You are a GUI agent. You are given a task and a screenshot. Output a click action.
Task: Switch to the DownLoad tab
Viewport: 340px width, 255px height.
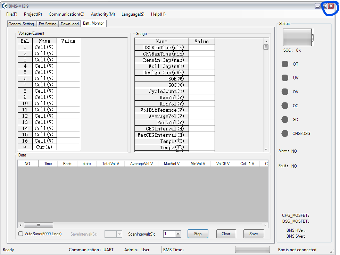coord(69,24)
